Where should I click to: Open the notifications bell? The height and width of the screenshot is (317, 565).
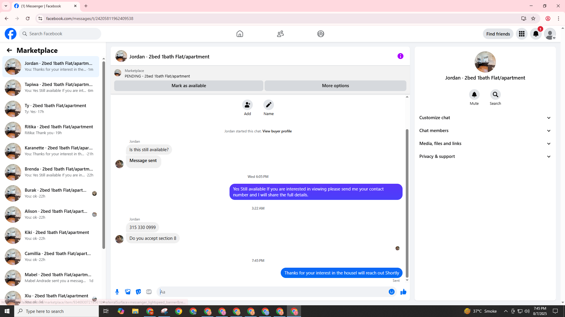[x=536, y=34]
